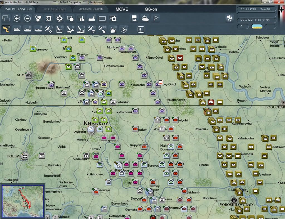Screen dimensions: 285x219
Task: Click the Lebedin town label
Action: tap(33, 102)
